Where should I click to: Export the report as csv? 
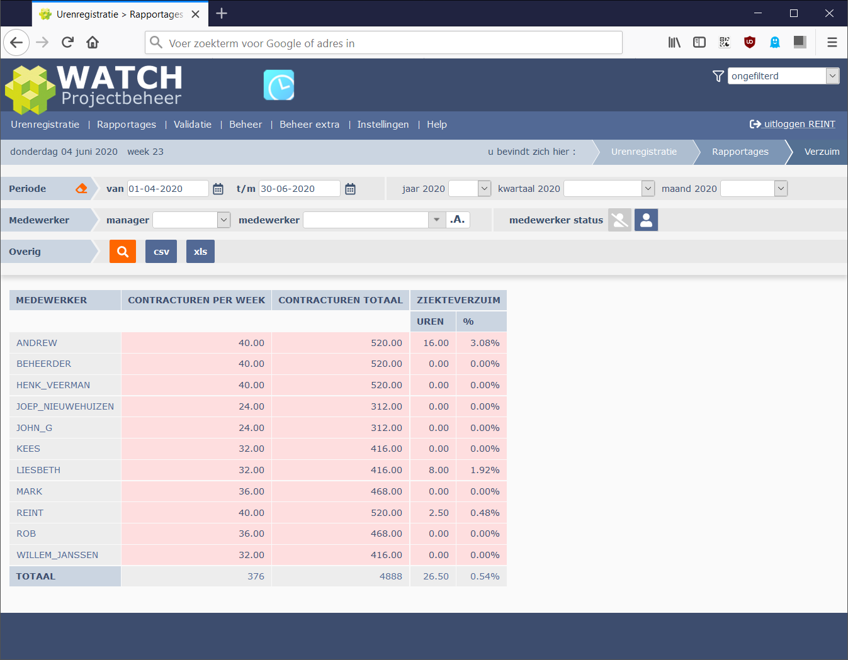[x=161, y=252]
